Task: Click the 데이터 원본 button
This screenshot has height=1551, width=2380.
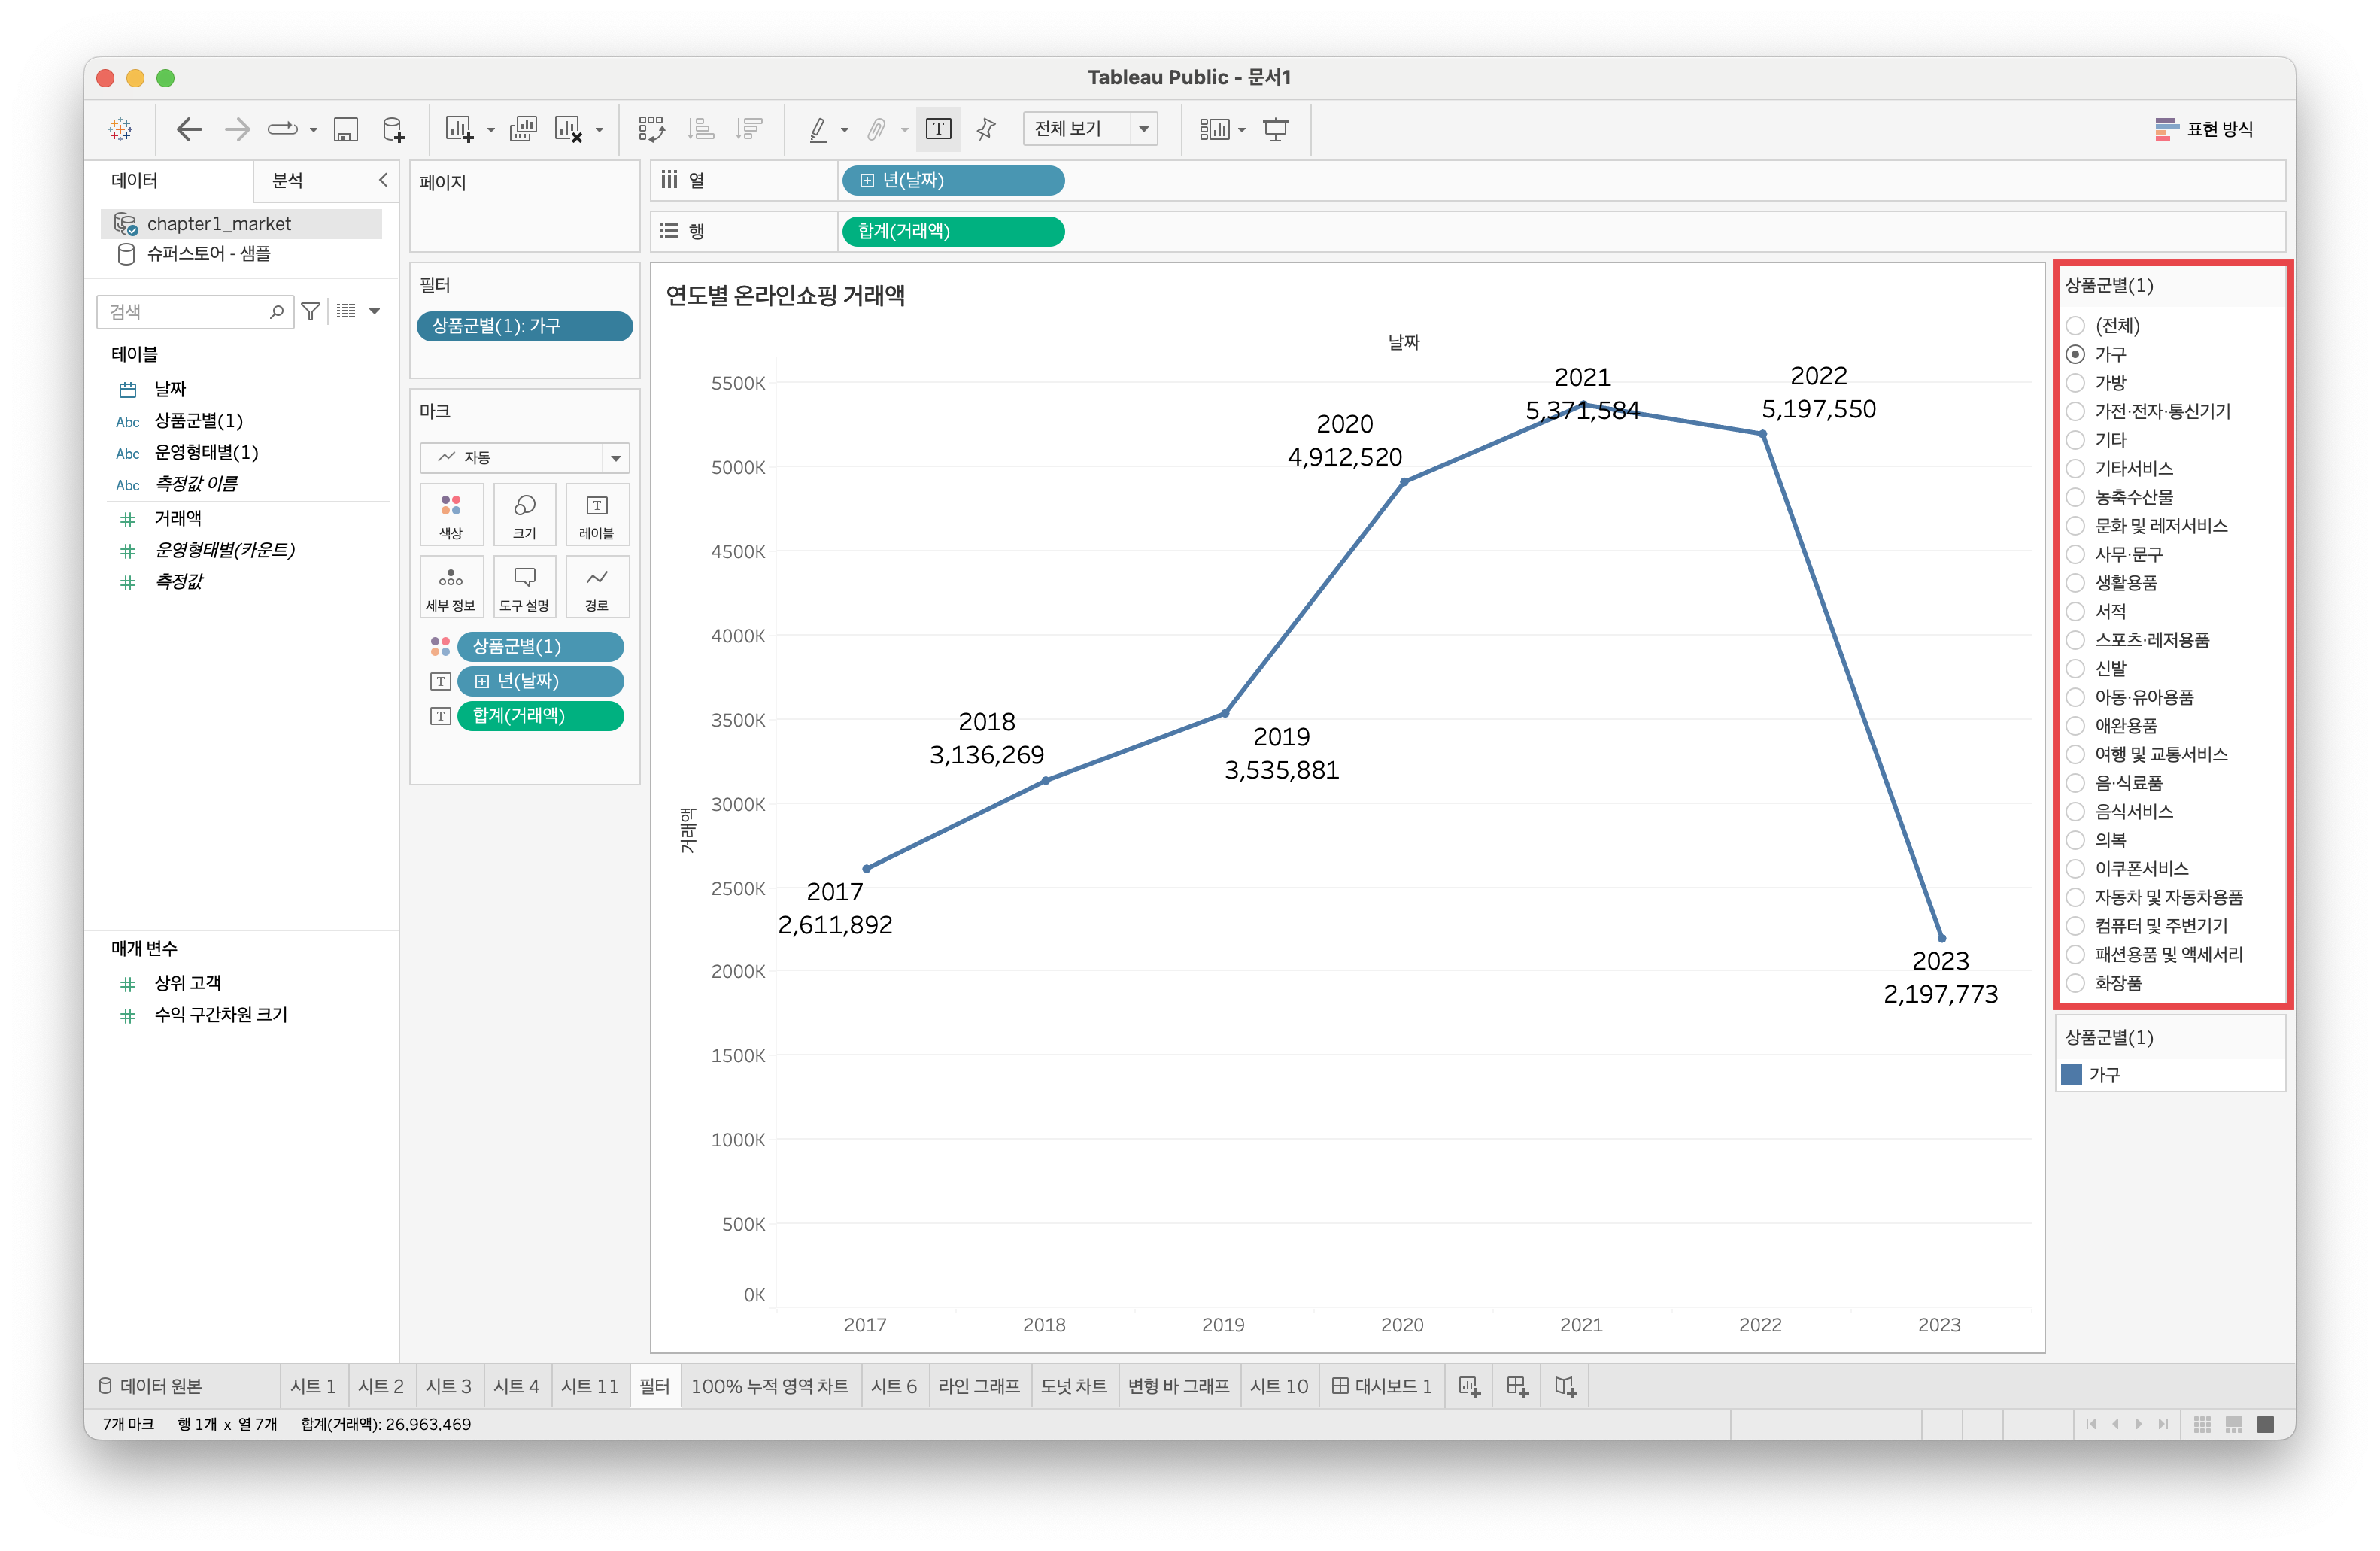Action: [151, 1386]
